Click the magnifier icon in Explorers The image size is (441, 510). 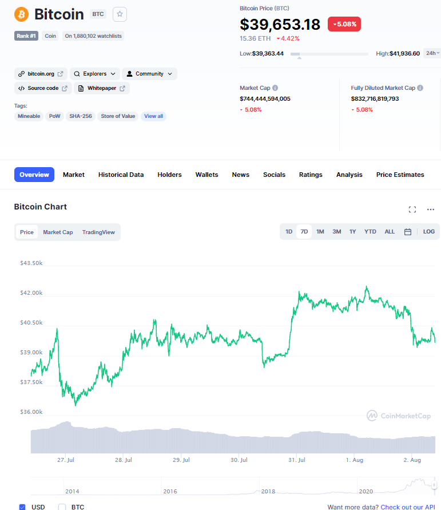tap(77, 74)
